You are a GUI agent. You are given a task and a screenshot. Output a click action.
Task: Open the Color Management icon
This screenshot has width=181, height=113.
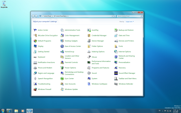point(62,35)
